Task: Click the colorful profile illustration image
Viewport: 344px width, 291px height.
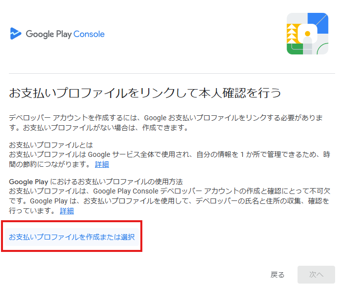Action: coord(307,34)
